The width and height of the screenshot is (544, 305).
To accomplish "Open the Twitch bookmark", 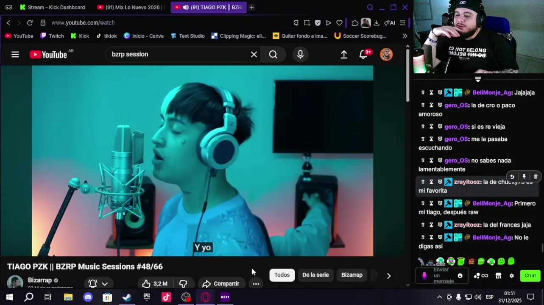I will (x=52, y=36).
